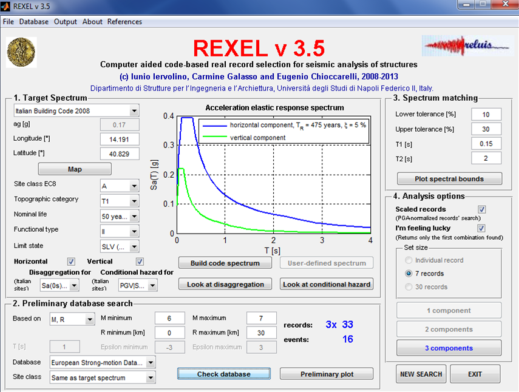
Task: Open the Italian Building Code 2008 dropdown
Action: coord(76,111)
